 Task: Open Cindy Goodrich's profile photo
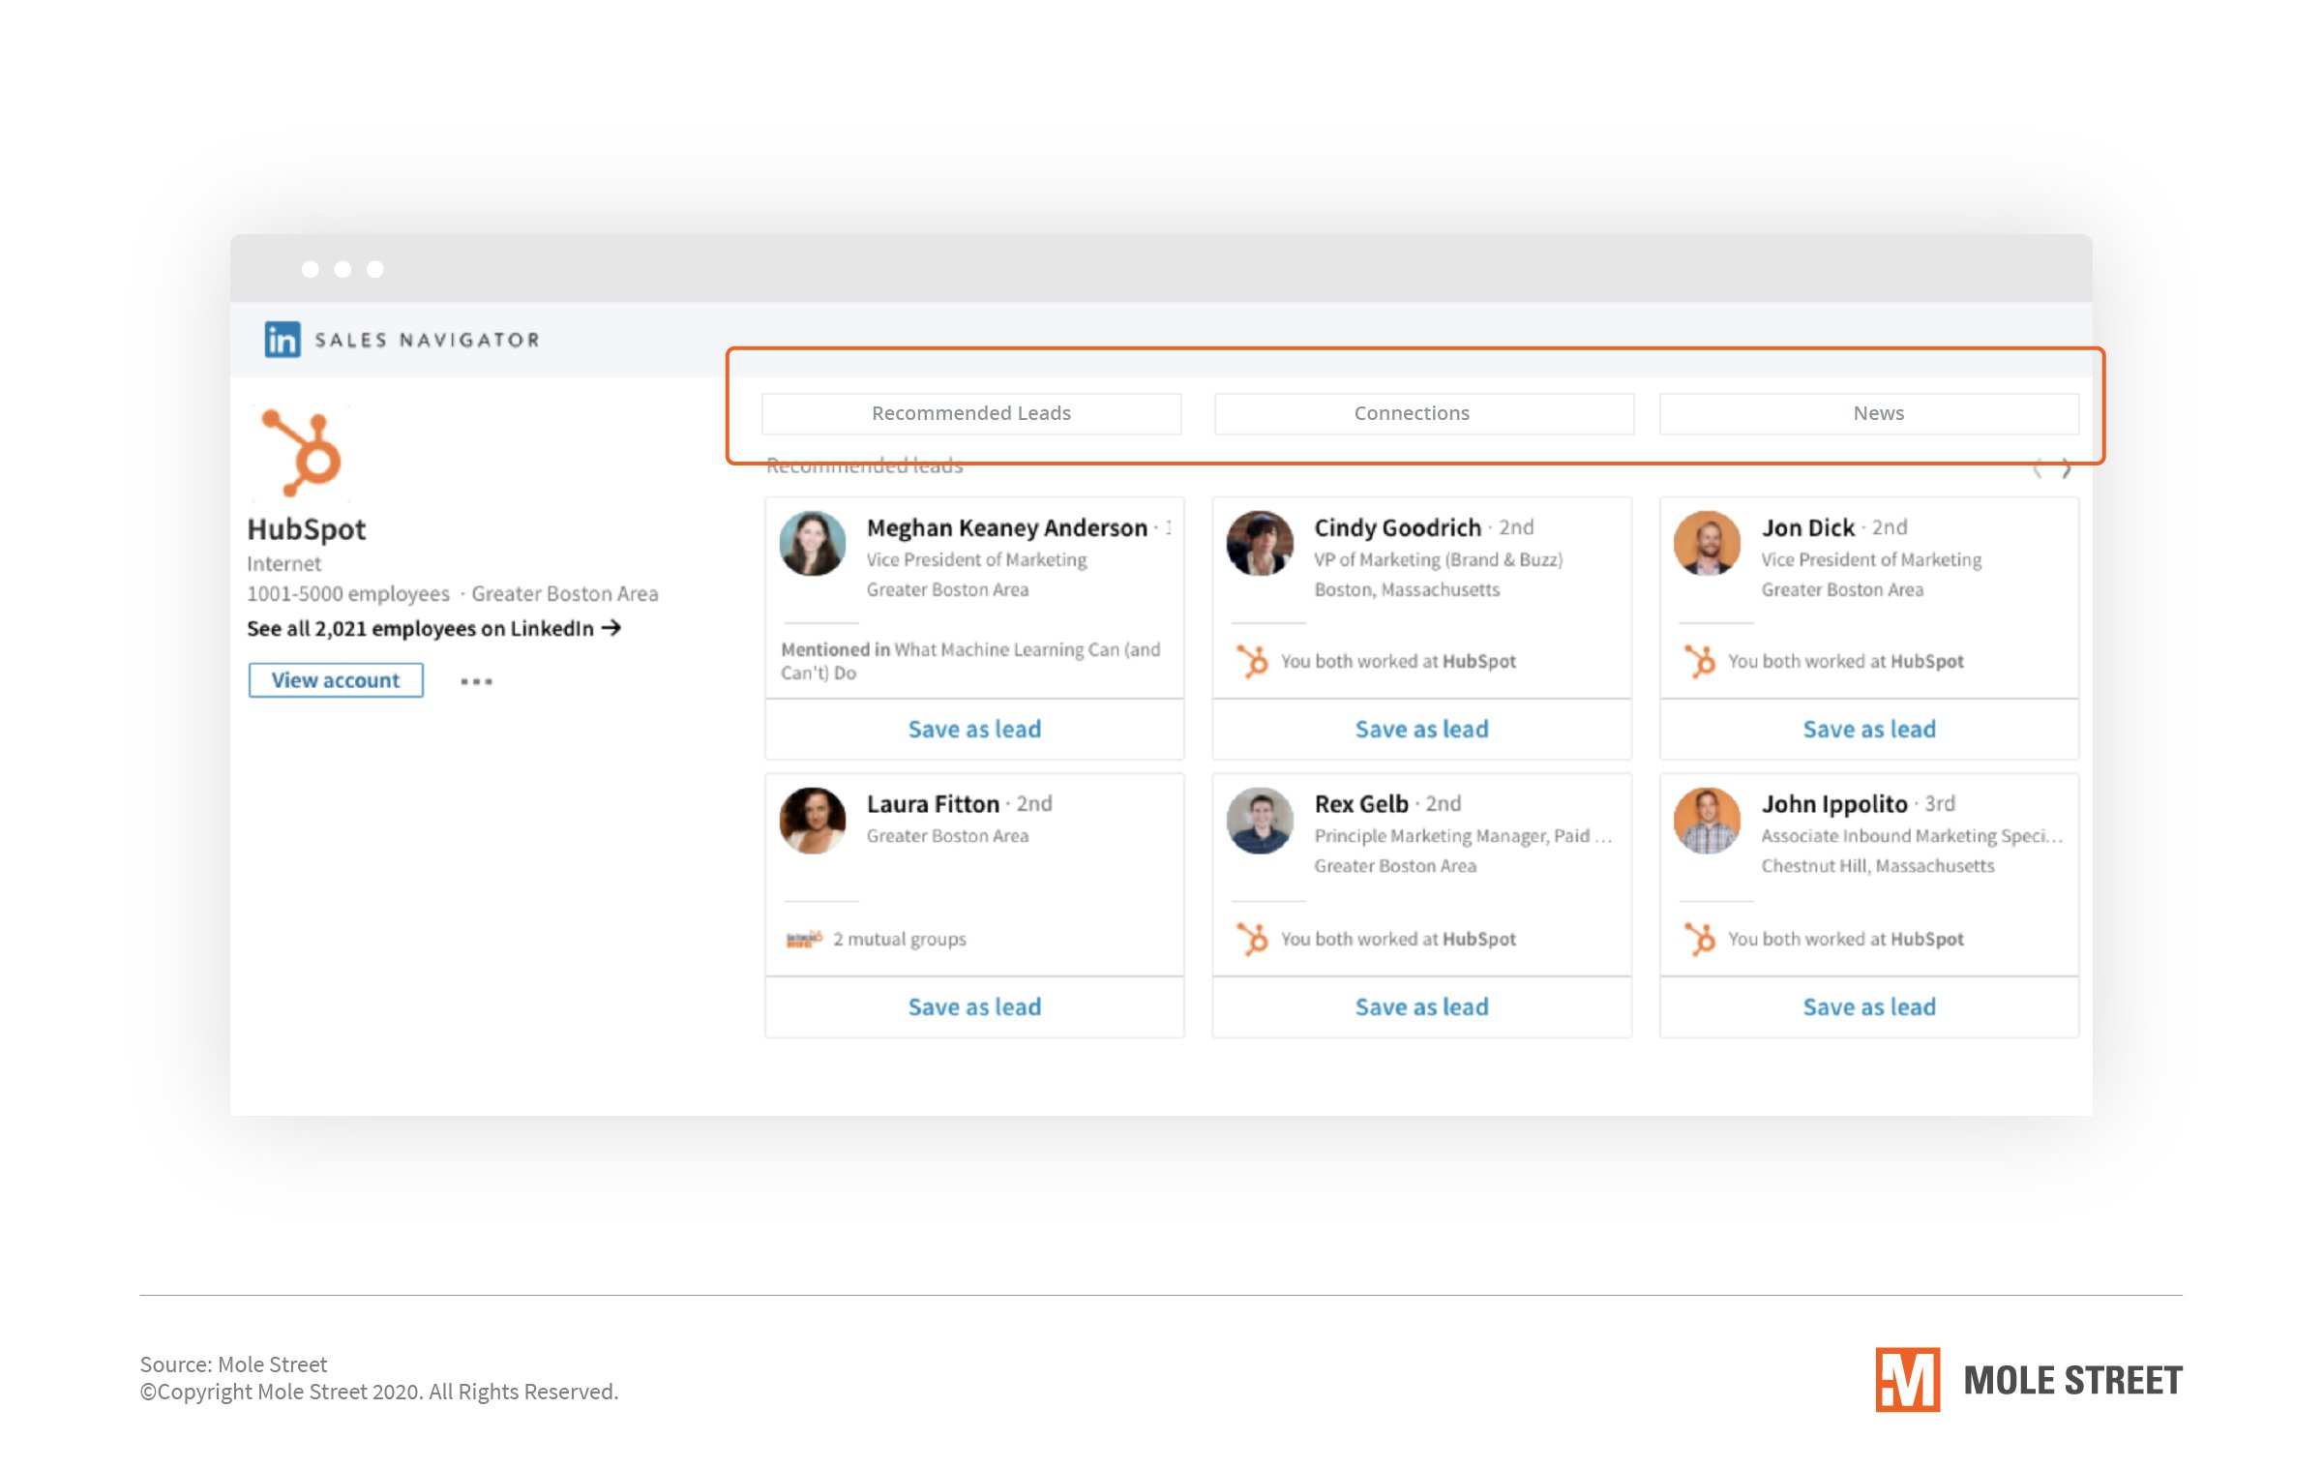1260,543
